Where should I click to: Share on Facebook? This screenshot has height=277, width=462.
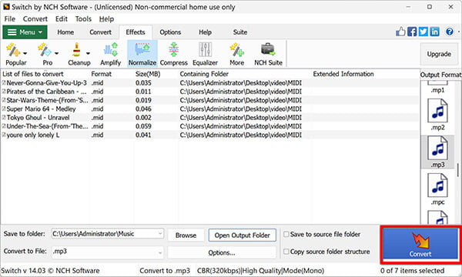coord(412,32)
